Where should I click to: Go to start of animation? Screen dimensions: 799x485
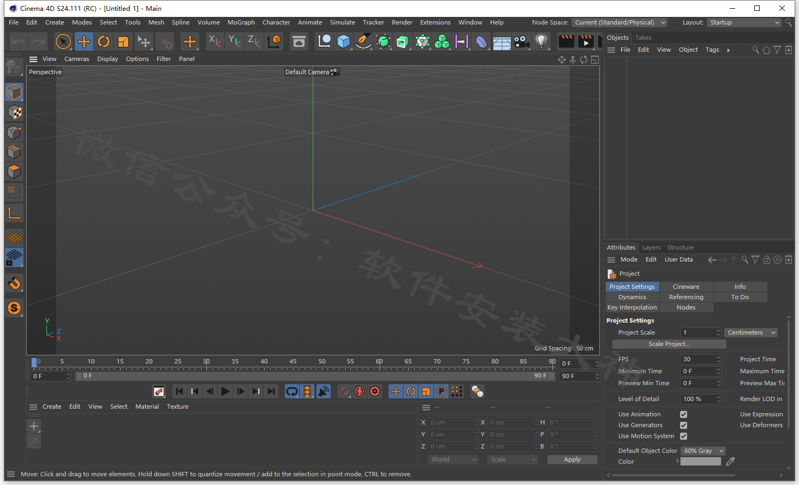(180, 391)
